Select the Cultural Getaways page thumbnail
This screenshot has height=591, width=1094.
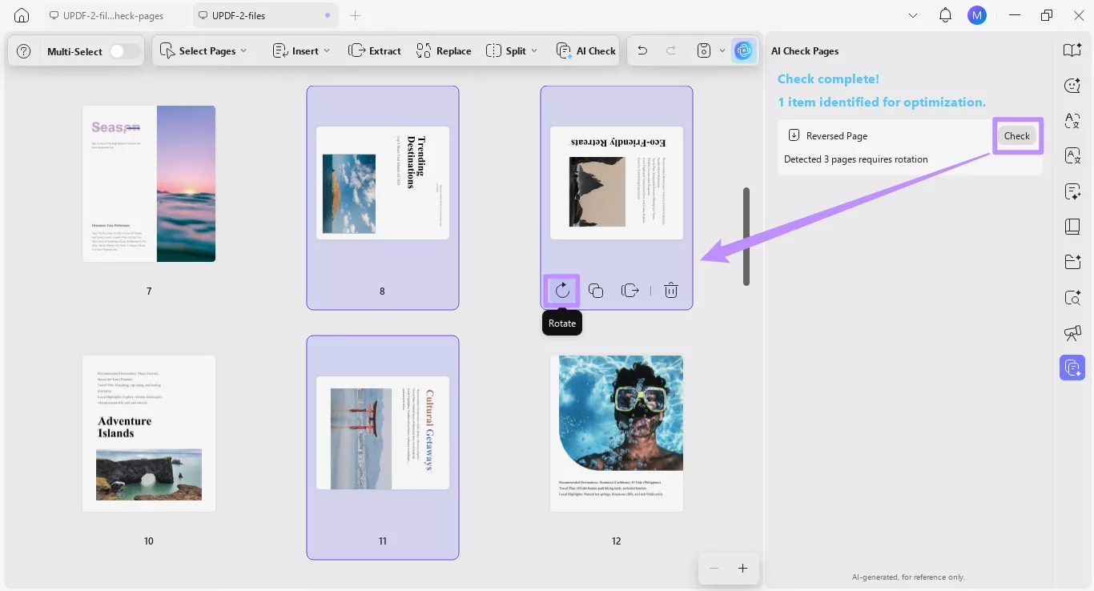tap(383, 432)
